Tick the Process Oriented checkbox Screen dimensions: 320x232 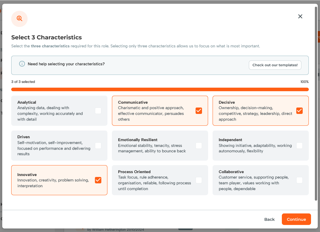click(x=199, y=180)
